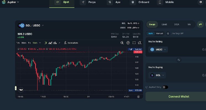Open the SOL buying token dropdown
This screenshot has width=206, height=110.
(157, 75)
